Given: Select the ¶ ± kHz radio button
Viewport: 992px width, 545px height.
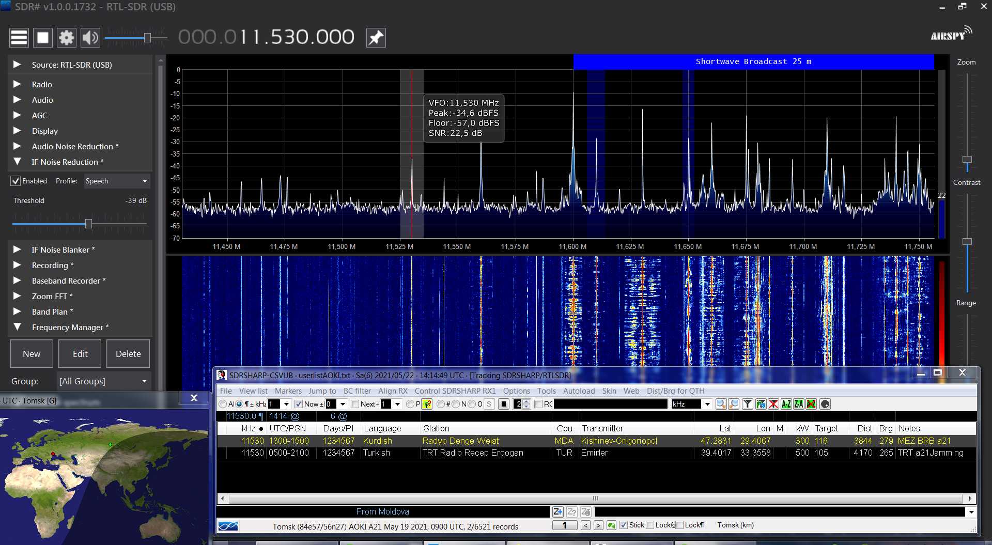Looking at the screenshot, I should (x=239, y=404).
